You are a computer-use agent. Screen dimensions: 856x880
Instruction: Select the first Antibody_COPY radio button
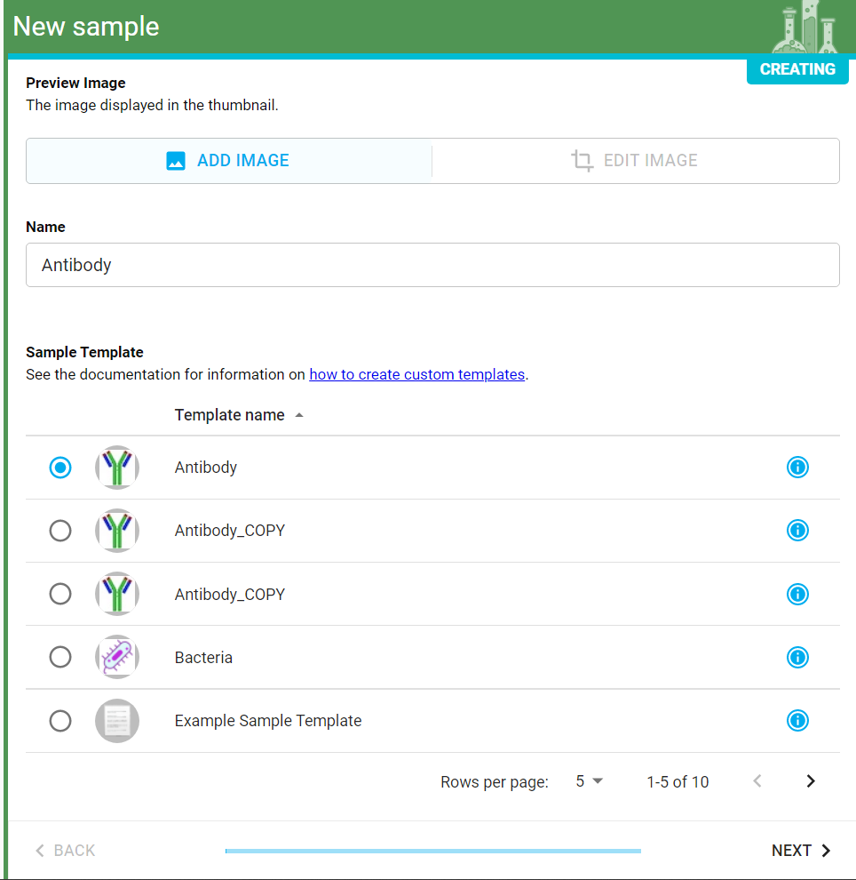click(x=60, y=531)
